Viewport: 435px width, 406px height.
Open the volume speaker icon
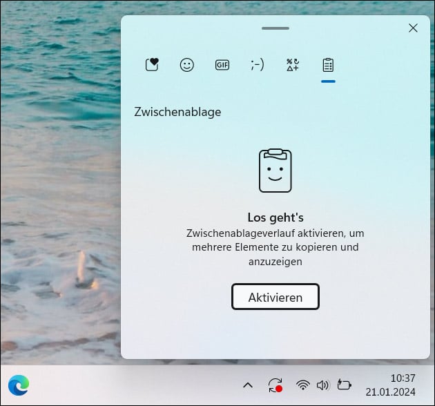pyautogui.click(x=322, y=385)
